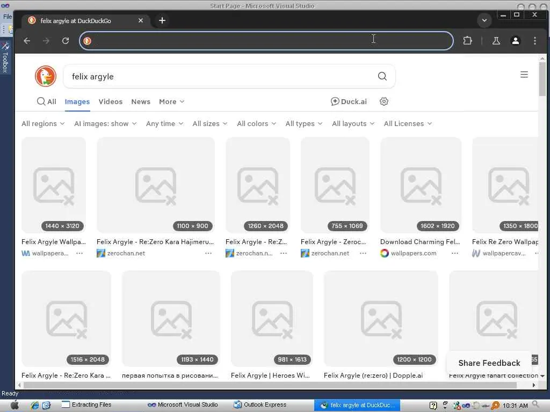Switch to Microsoft Visual Studio taskbar item
This screenshot has height=412, width=550.
(x=183, y=404)
